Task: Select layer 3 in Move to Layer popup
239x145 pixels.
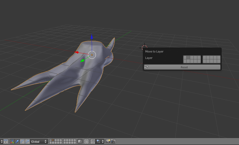Action: (192, 58)
